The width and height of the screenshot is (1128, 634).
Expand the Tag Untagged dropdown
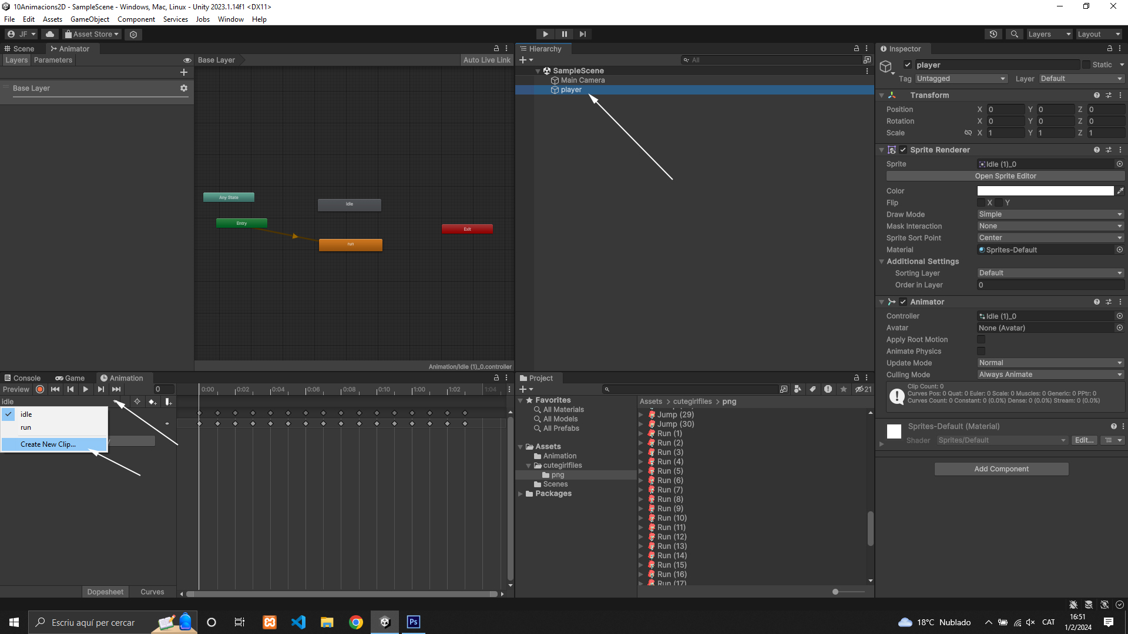point(961,79)
